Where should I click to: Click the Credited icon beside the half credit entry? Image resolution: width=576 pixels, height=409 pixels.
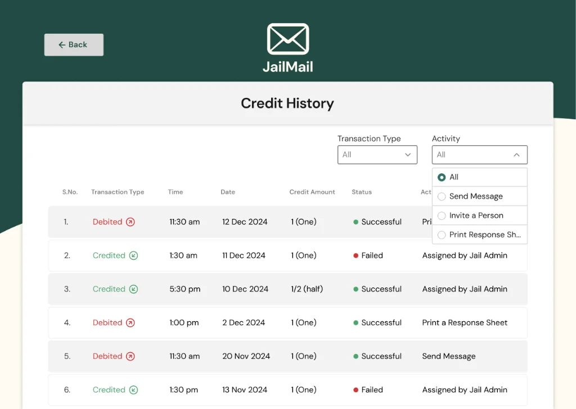(134, 289)
